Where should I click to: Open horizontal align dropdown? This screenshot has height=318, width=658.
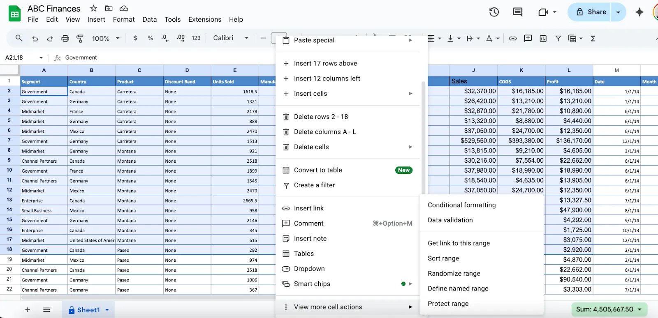coord(434,39)
